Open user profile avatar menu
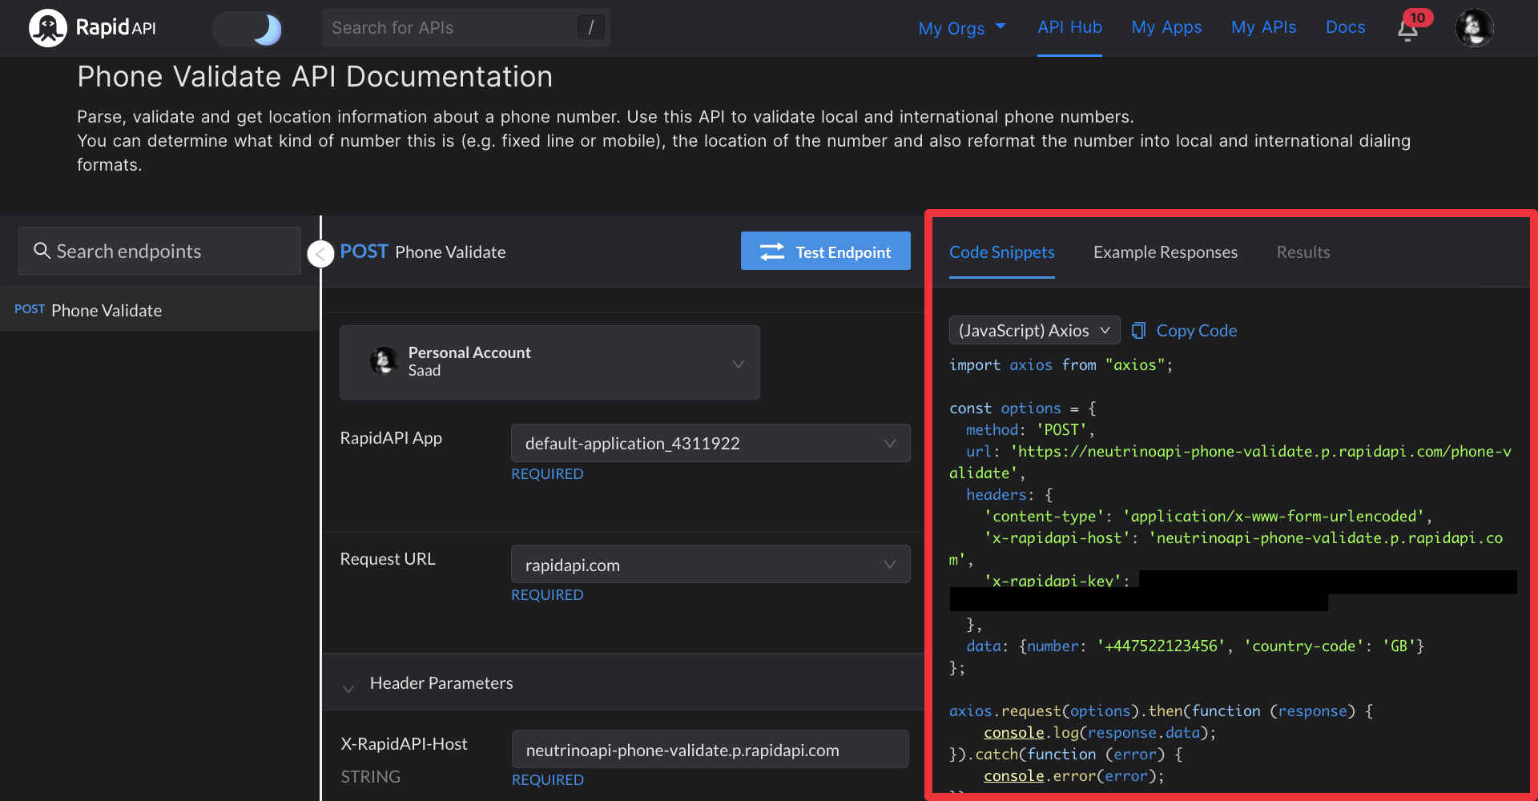 [1474, 28]
